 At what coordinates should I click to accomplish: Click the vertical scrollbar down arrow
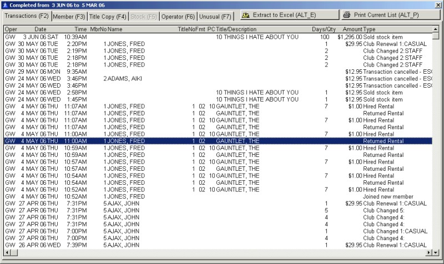click(436, 245)
